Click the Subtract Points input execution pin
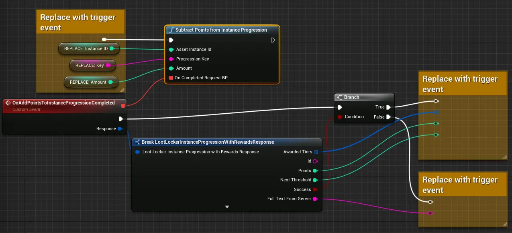Image resolution: width=512 pixels, height=233 pixels. (171, 40)
